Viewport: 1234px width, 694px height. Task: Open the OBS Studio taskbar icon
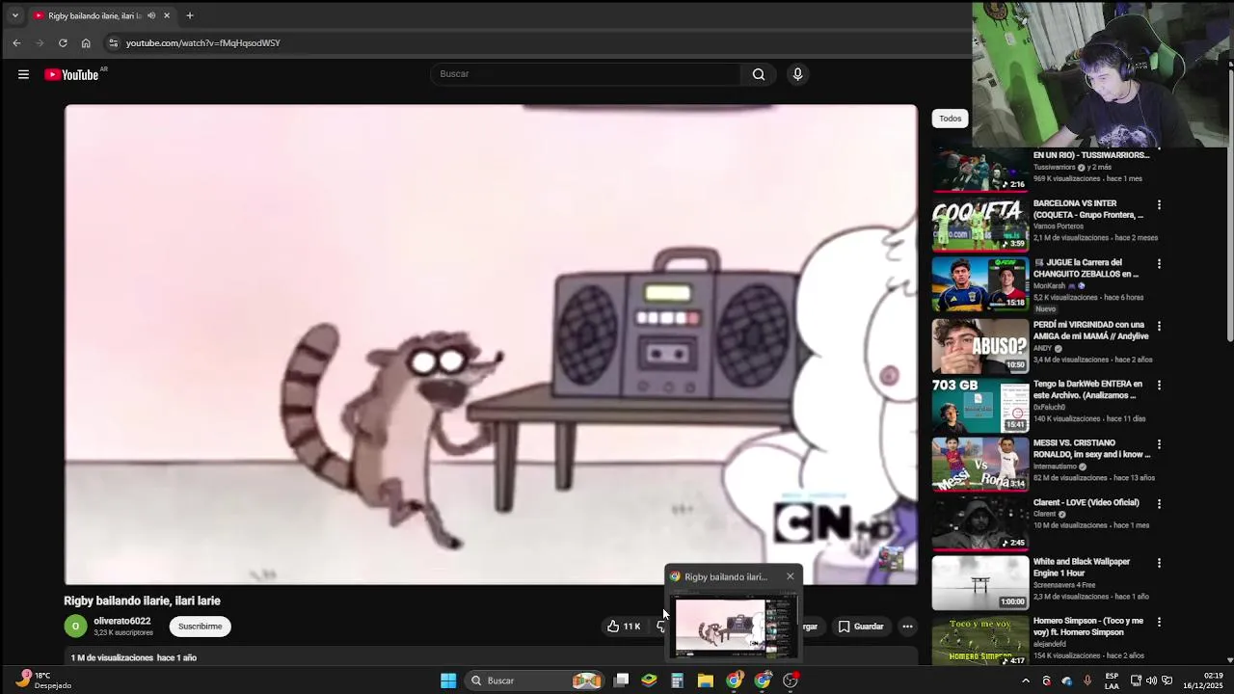click(791, 681)
